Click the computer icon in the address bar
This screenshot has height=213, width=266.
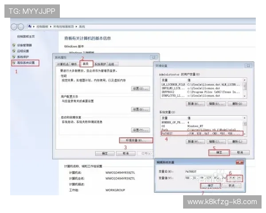click(x=30, y=26)
